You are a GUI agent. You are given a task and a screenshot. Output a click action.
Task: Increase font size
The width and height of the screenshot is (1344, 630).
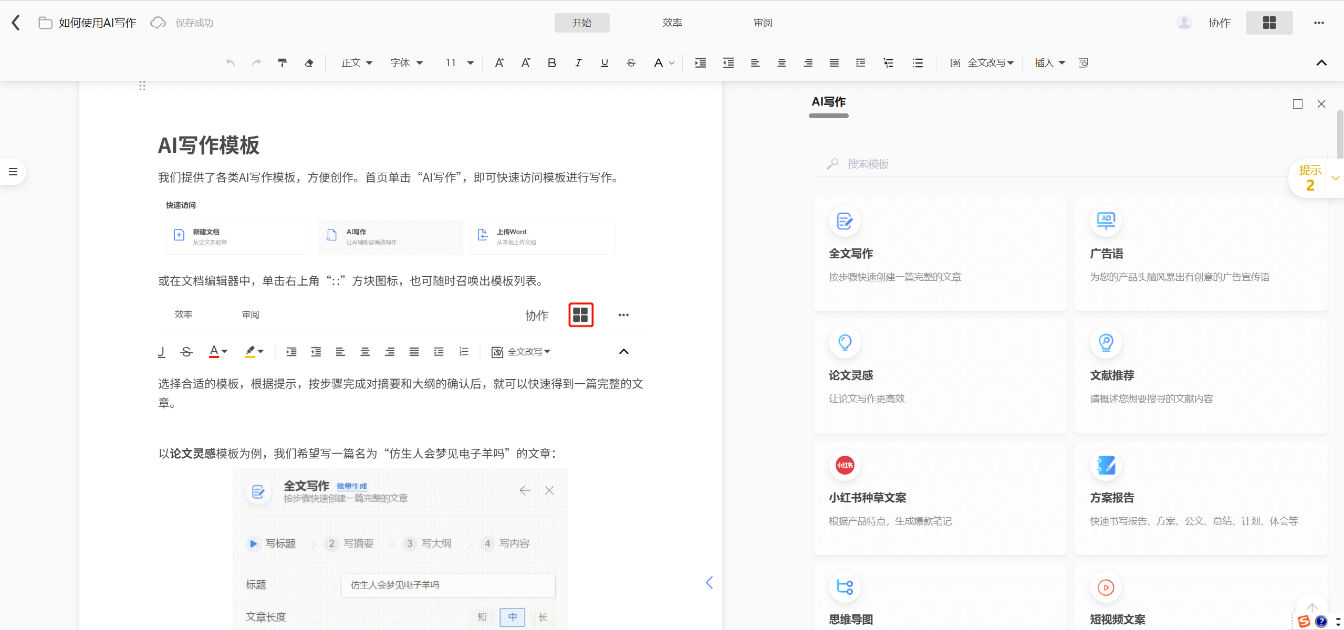pos(499,62)
